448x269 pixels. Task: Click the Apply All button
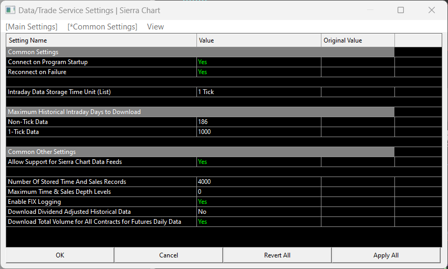386,255
